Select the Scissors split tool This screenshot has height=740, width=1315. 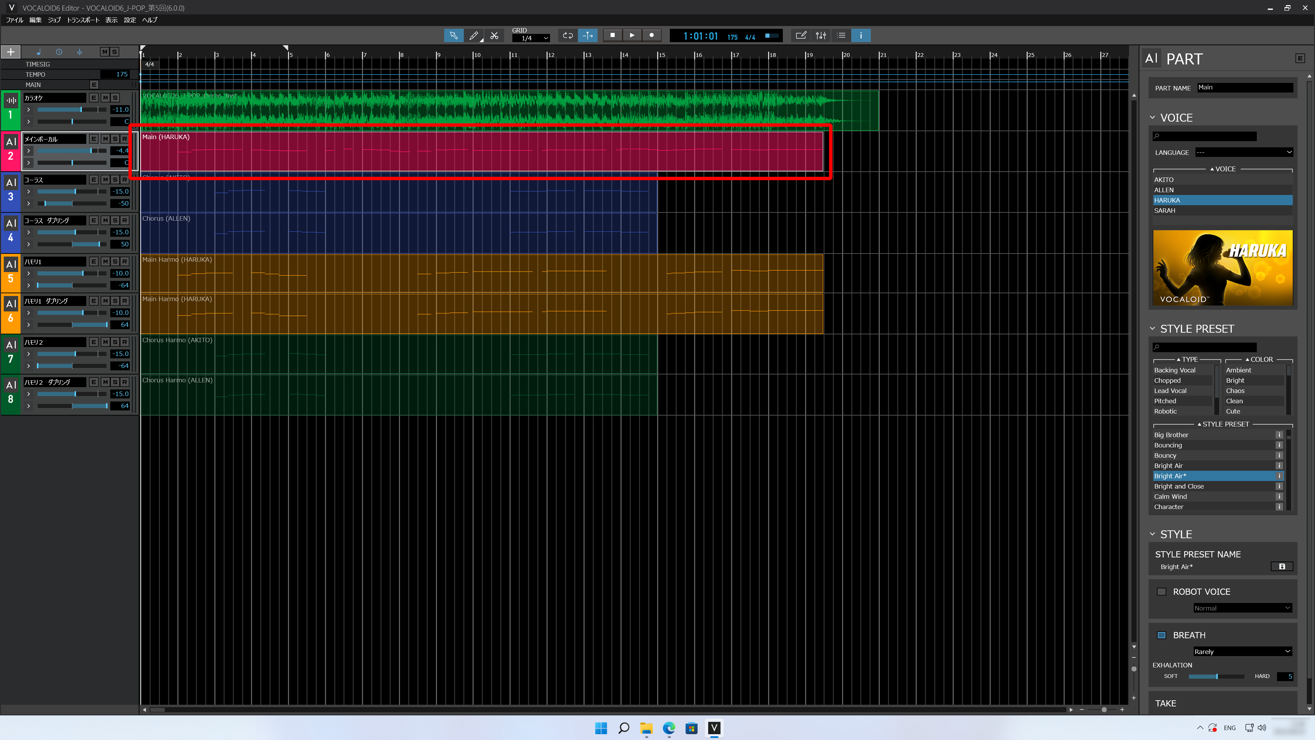[x=494, y=35]
